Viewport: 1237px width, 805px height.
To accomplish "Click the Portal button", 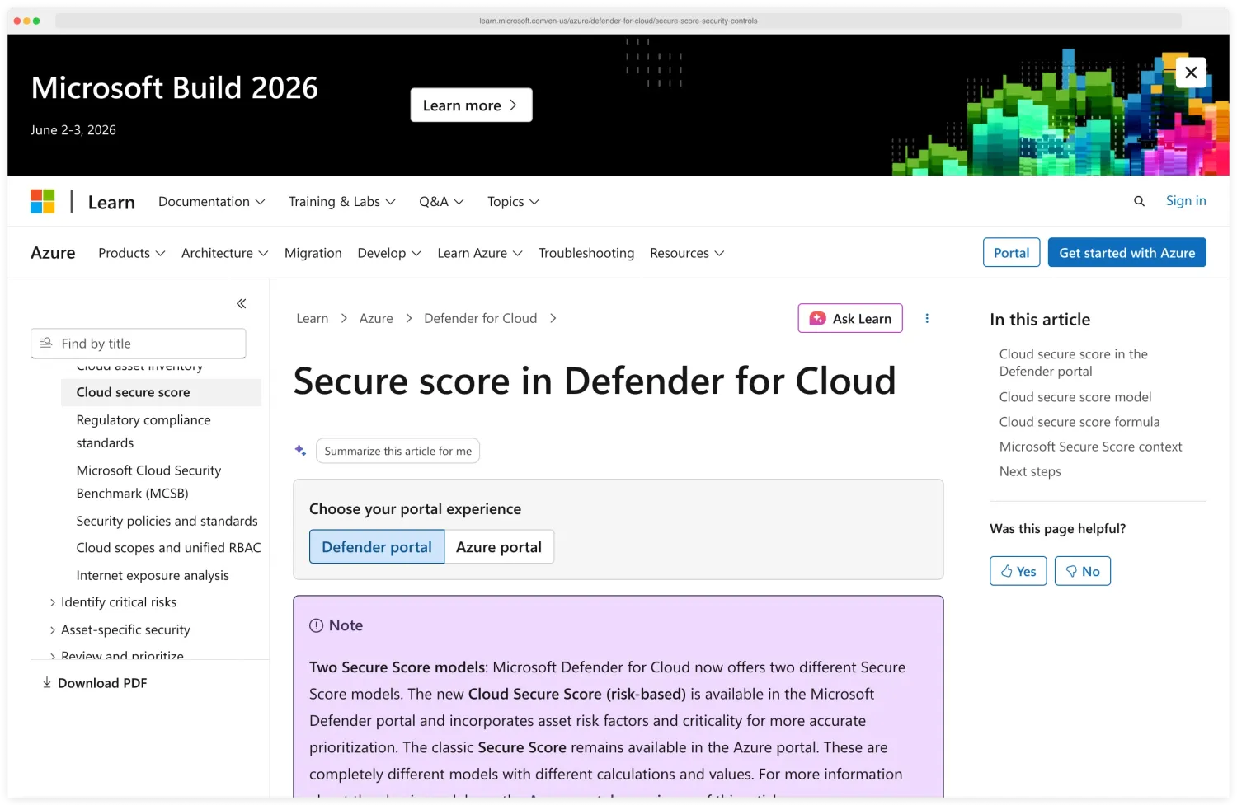I will click(1011, 253).
